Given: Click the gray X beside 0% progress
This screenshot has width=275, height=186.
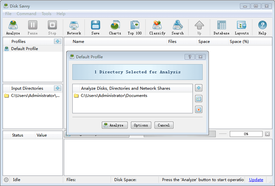Looking at the screenshot, I should (267, 134).
